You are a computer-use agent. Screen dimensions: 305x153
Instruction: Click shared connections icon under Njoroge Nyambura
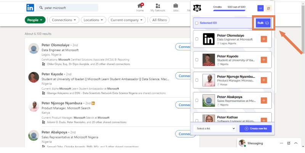pos(43,122)
